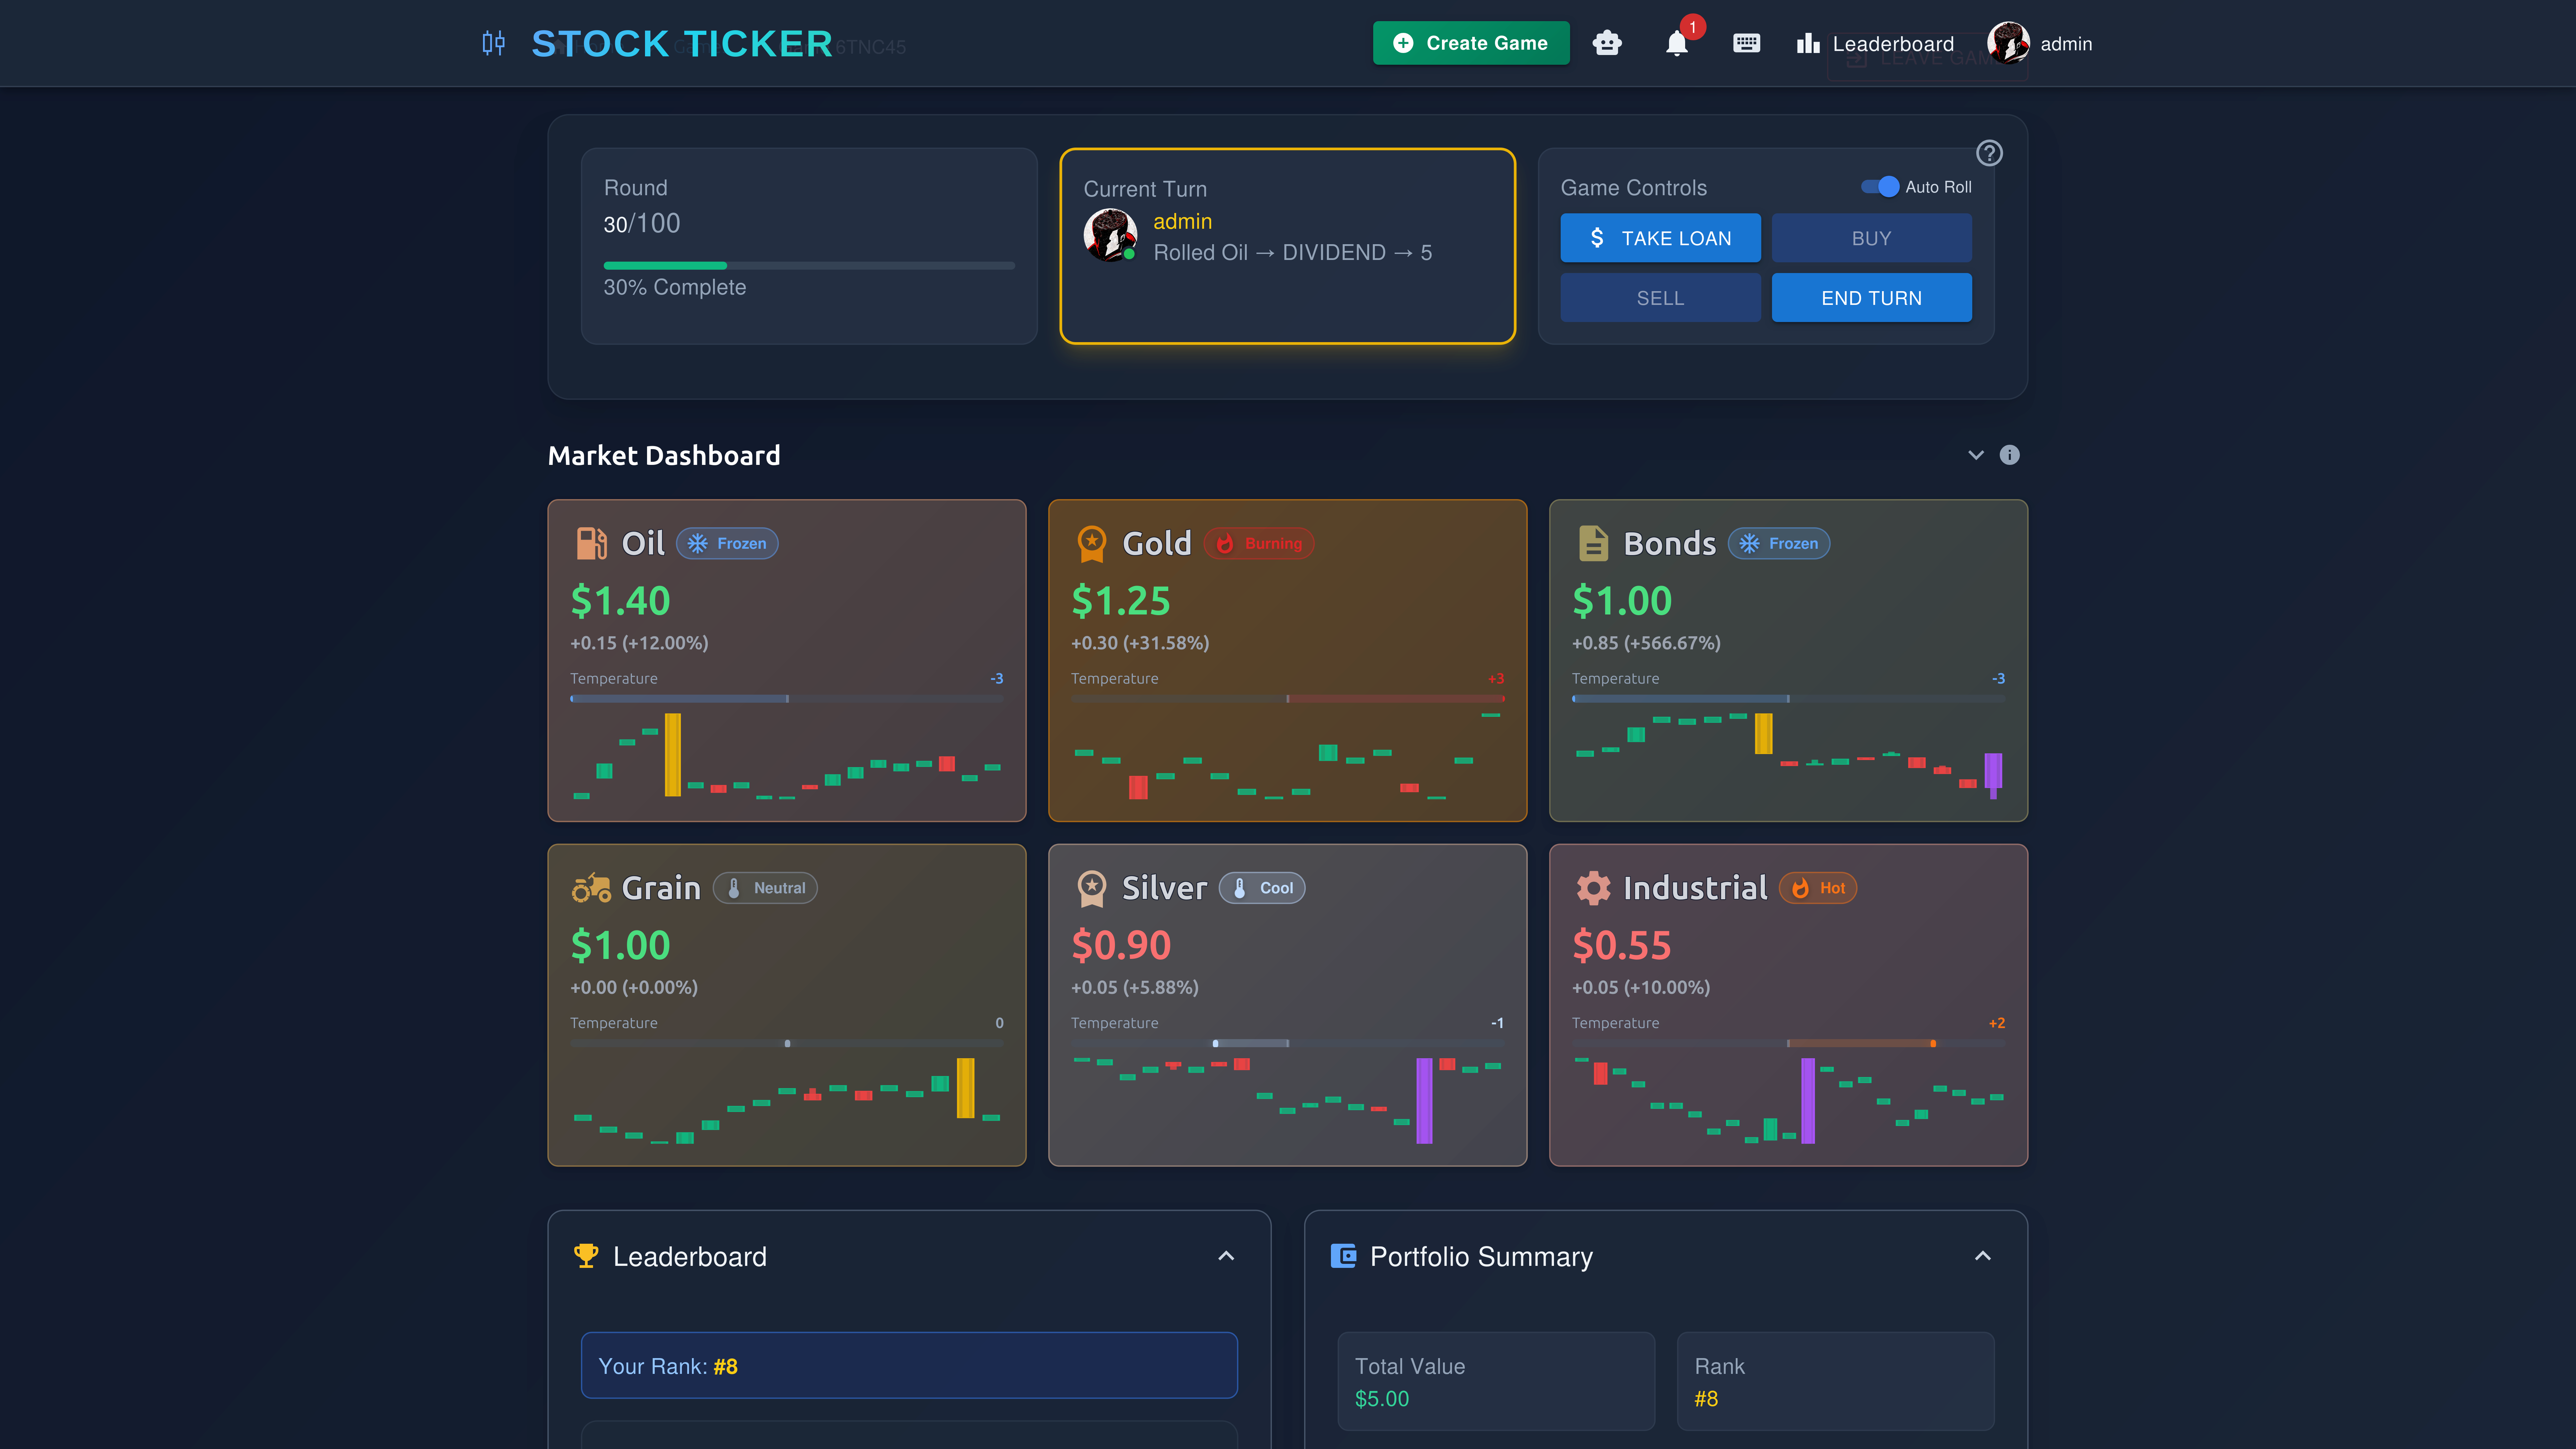Screen dimensions: 2576x1449
Task: Click the Silver Cool status badge
Action: (x=1262, y=888)
